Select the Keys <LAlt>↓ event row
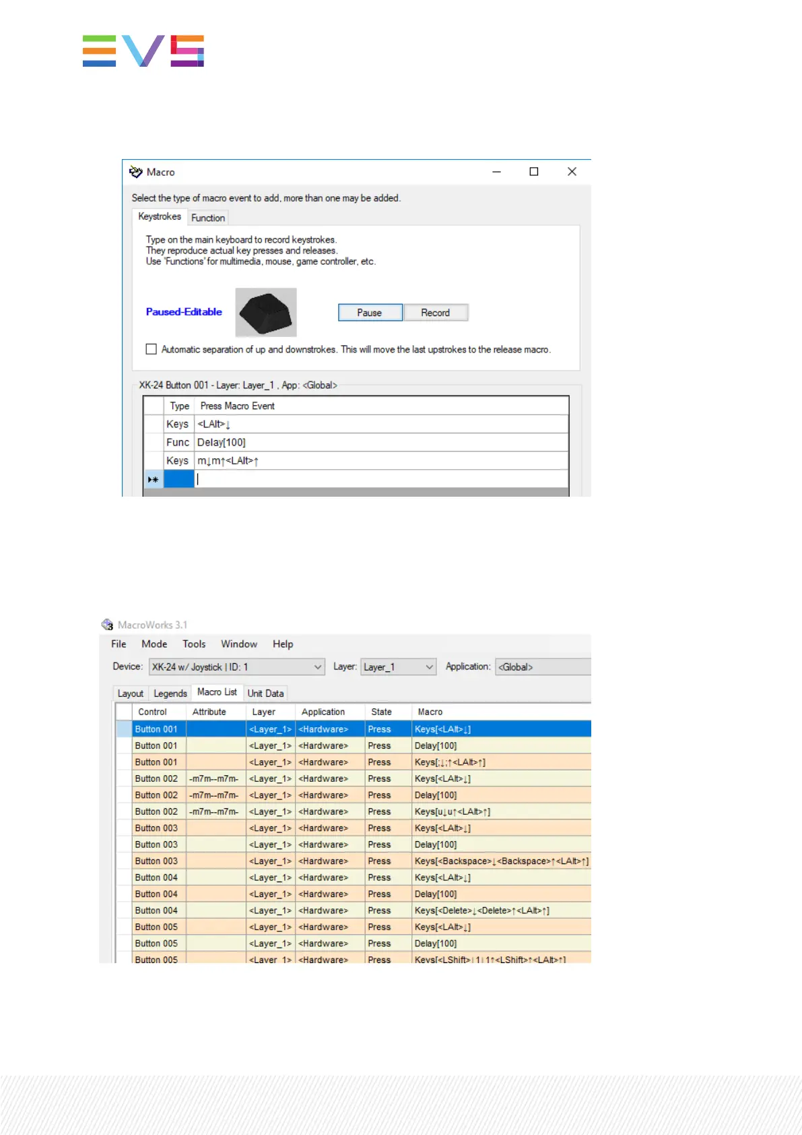This screenshot has width=802, height=1135. [356, 424]
